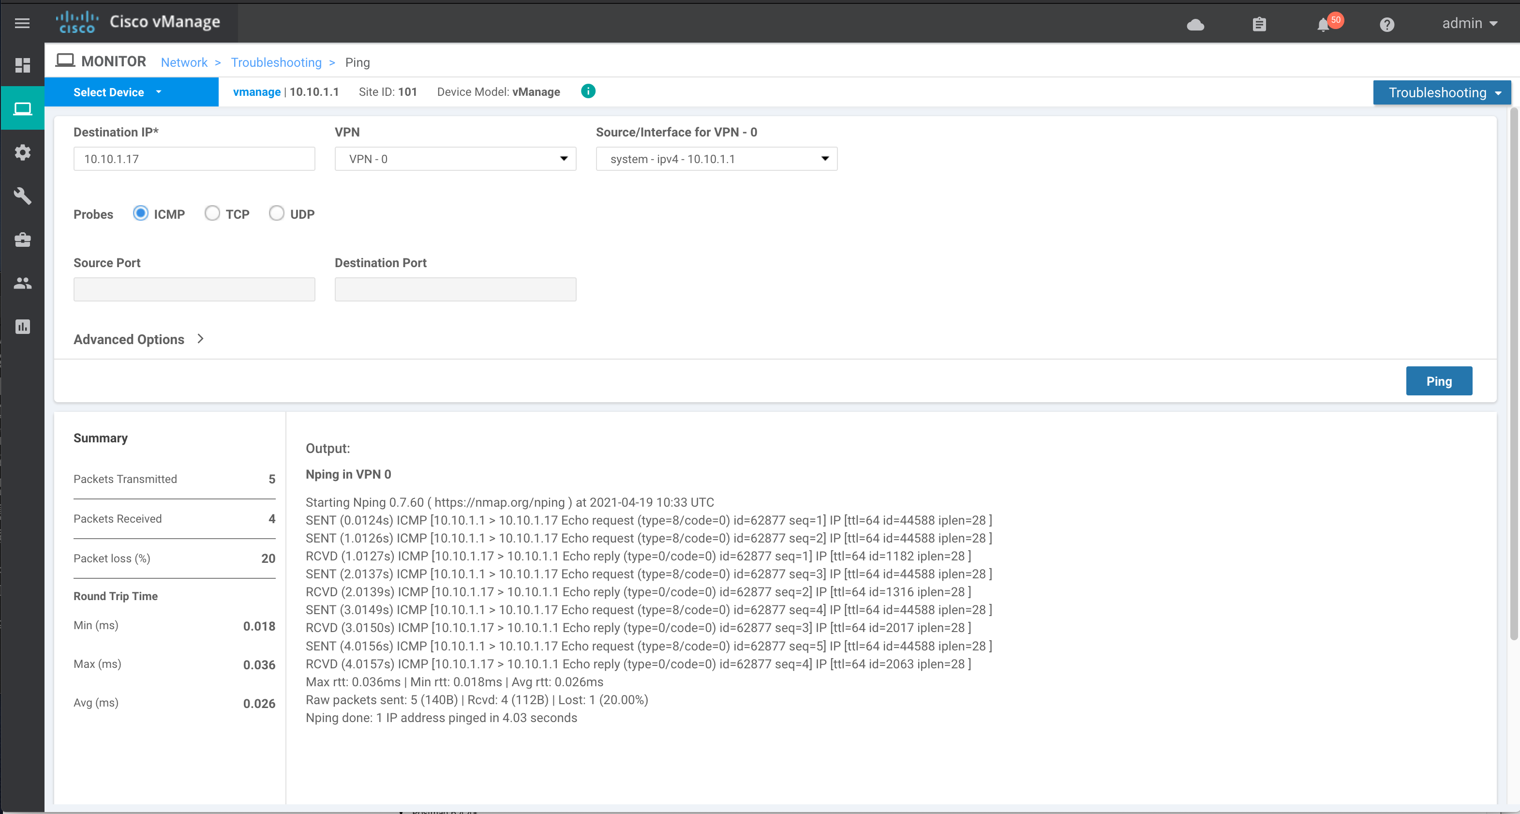The width and height of the screenshot is (1520, 814).
Task: Open vAnalytics chart sidebar icon
Action: [x=22, y=327]
